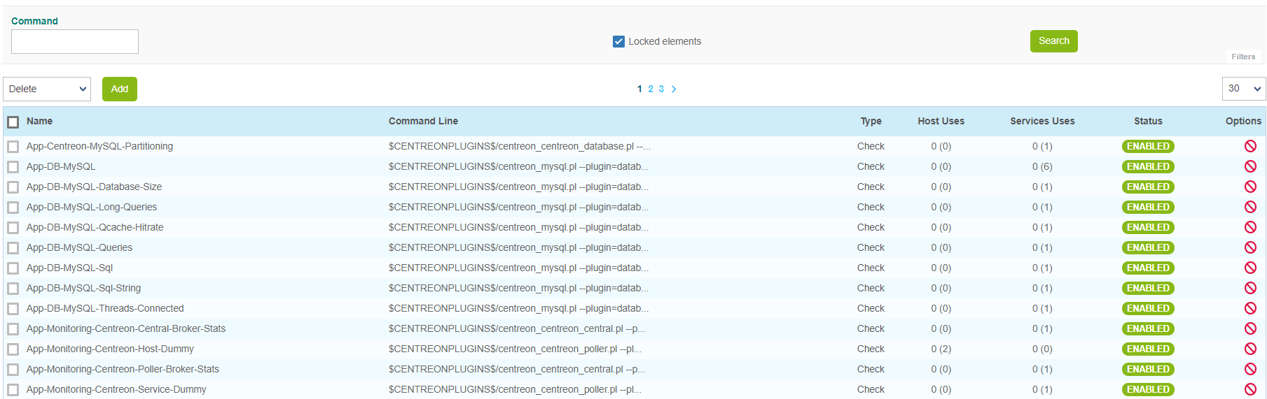The height and width of the screenshot is (399, 1267).
Task: Disable App-DB-MySQL-Sql-String with its red icon
Action: click(1249, 288)
